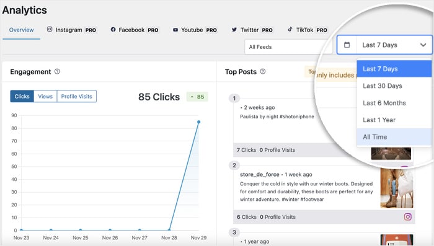Viewport: 434px width, 246px height.
Task: Choose Last 6 Months option
Action: tap(394, 103)
